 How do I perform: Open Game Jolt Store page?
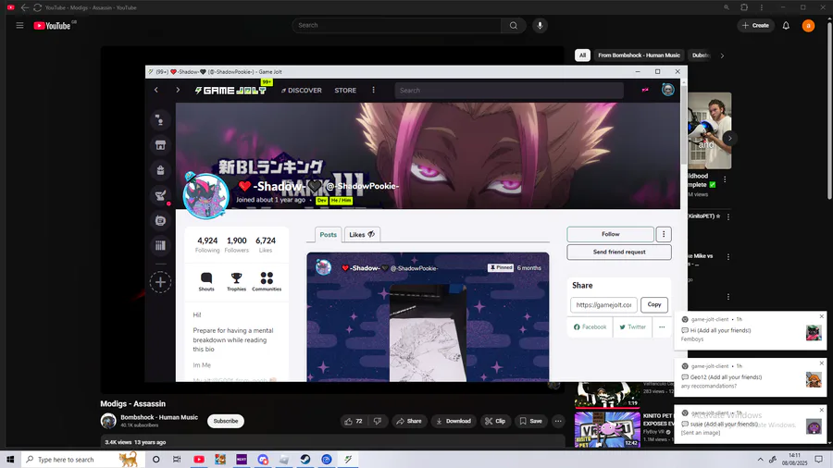(345, 91)
